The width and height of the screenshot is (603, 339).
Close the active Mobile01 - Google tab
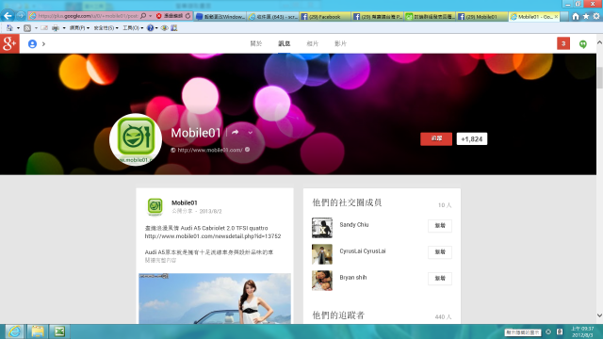pos(556,17)
